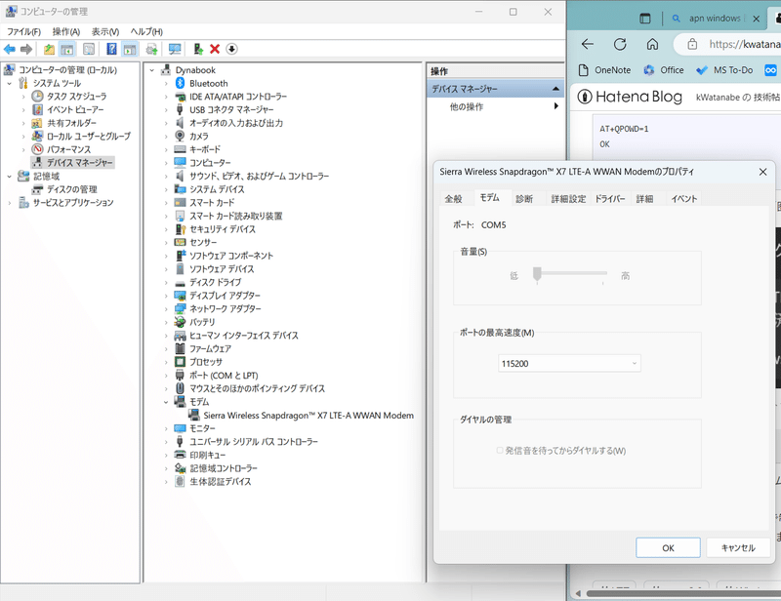Image resolution: width=781 pixels, height=601 pixels.
Task: Click the browser home icon
Action: tap(652, 44)
